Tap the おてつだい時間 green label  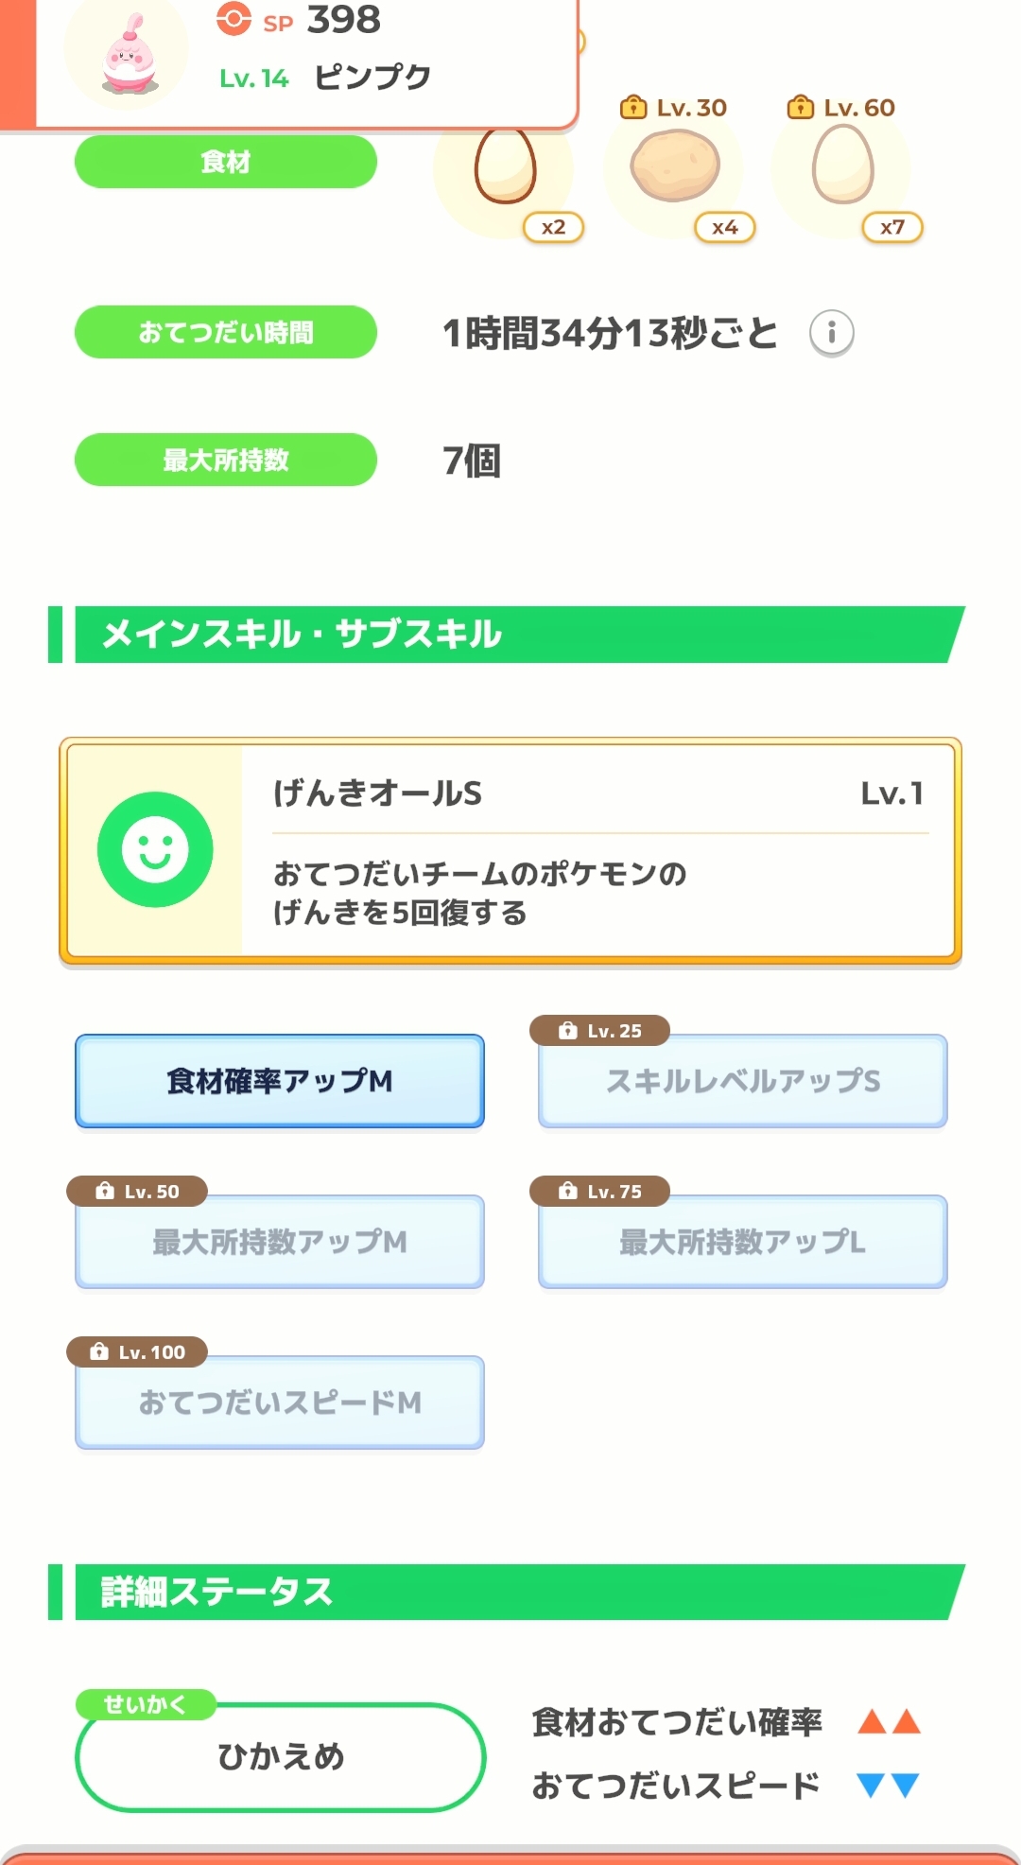[x=226, y=332]
